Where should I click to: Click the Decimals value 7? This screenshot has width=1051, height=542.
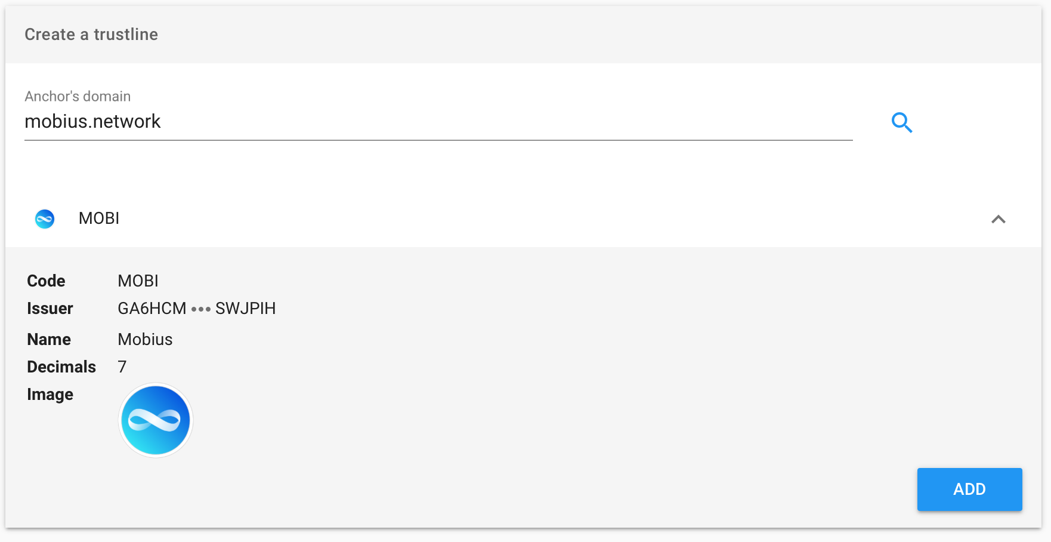tap(122, 367)
